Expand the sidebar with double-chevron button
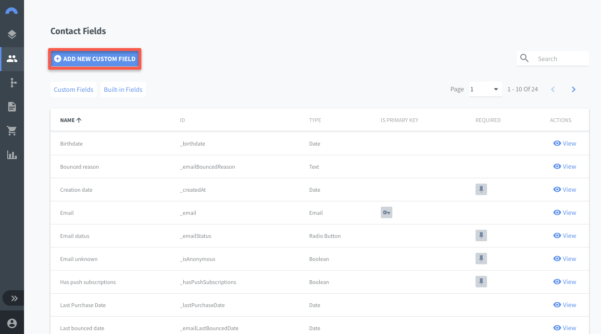 pyautogui.click(x=14, y=298)
